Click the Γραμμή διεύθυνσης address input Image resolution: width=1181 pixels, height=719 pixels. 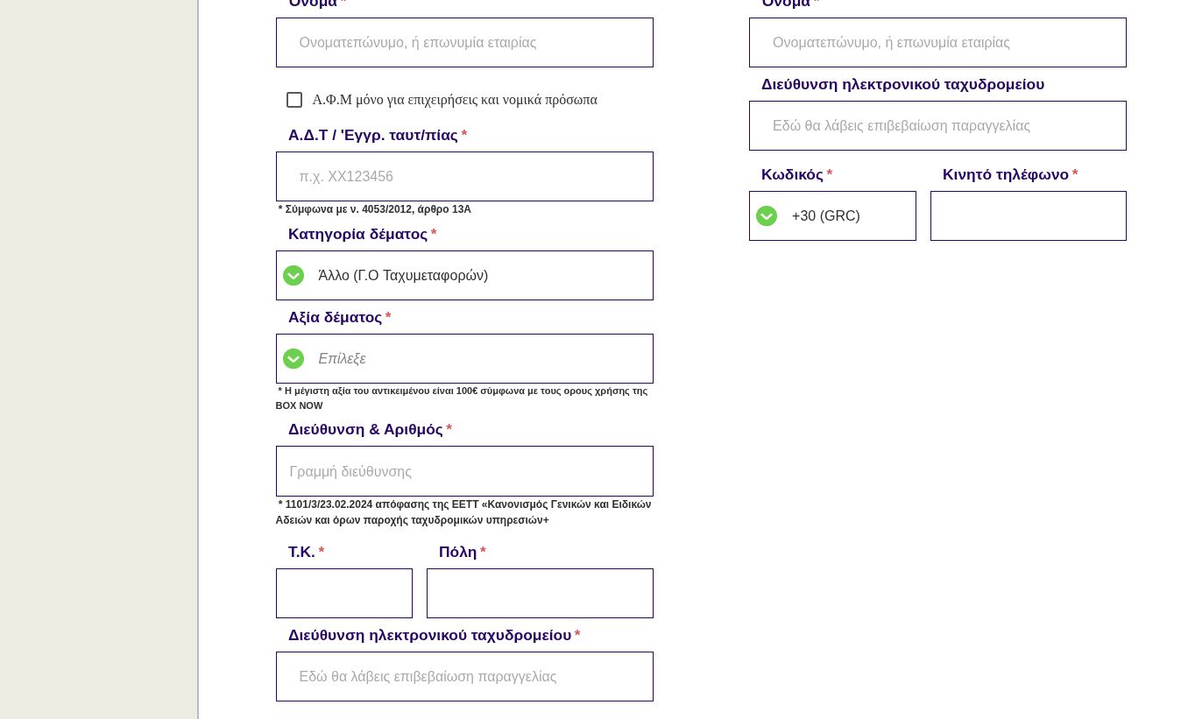pos(464,471)
